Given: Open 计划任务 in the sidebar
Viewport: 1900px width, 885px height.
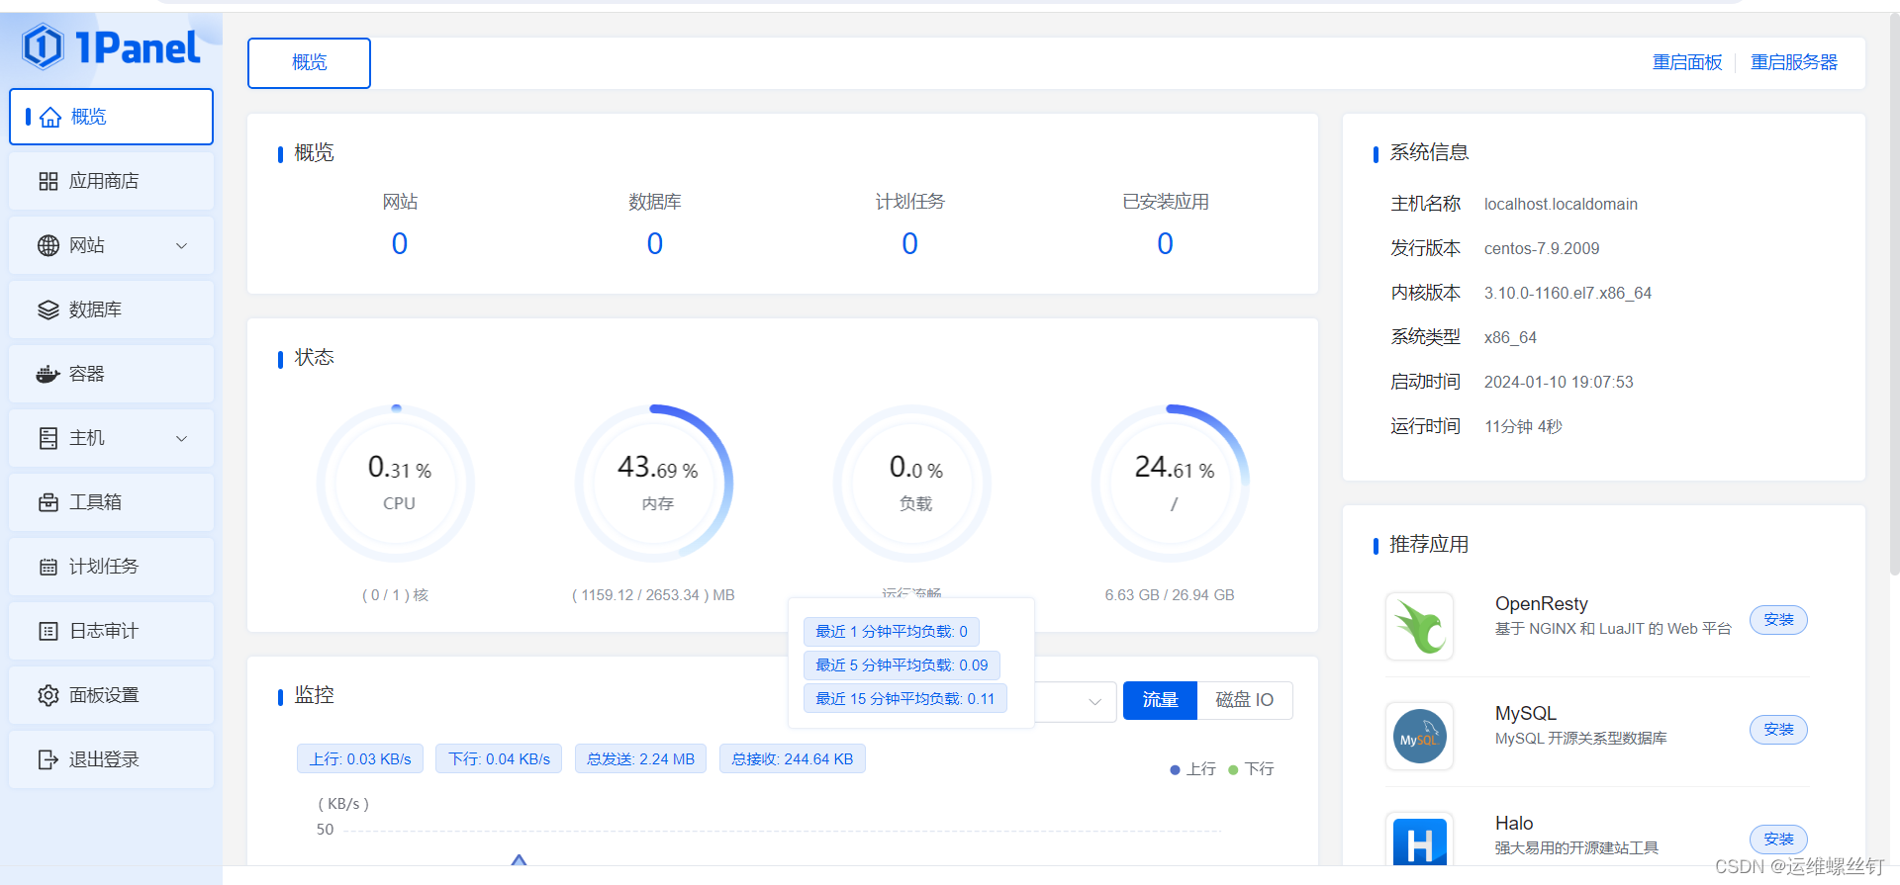Looking at the screenshot, I should 111,567.
